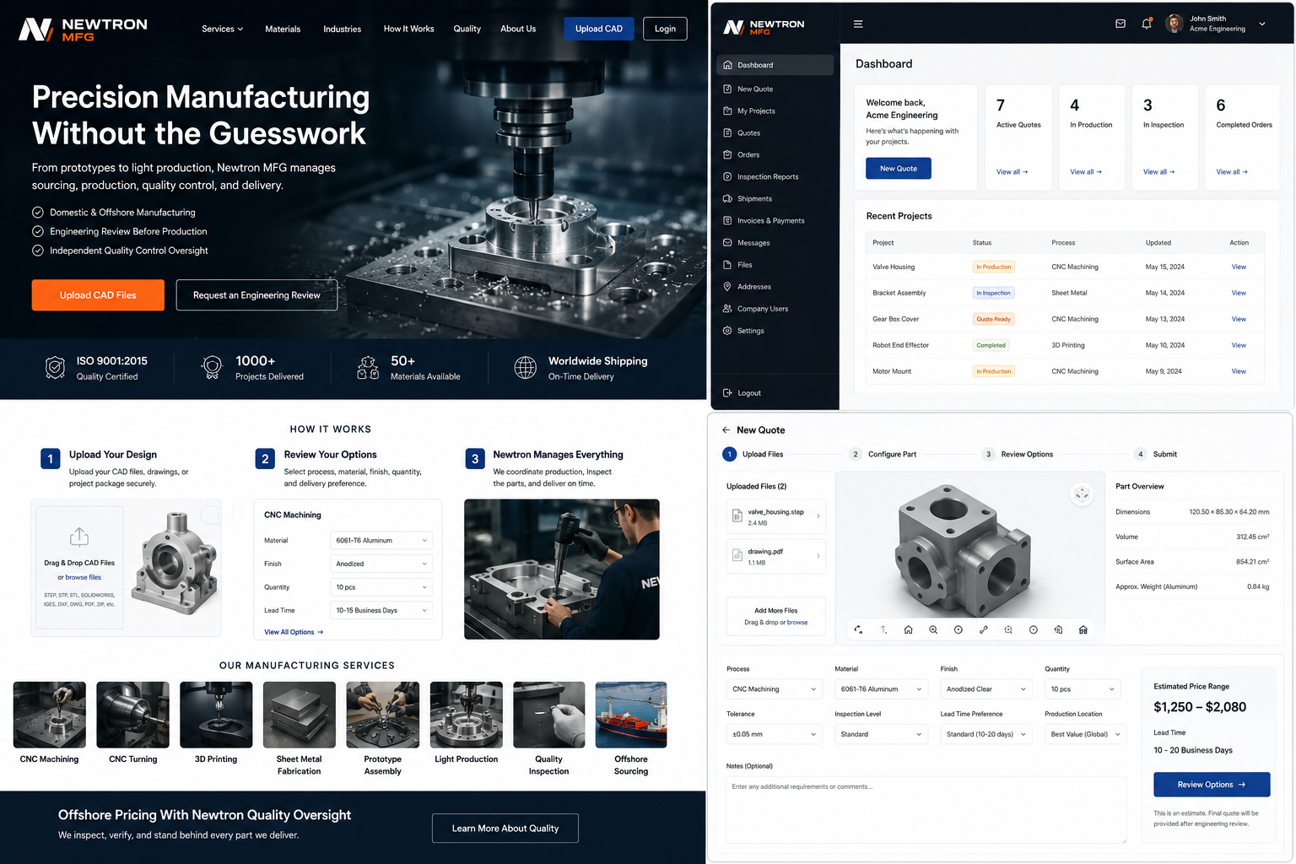Open How It Works in the top navigation
The width and height of the screenshot is (1296, 864).
[x=409, y=29]
